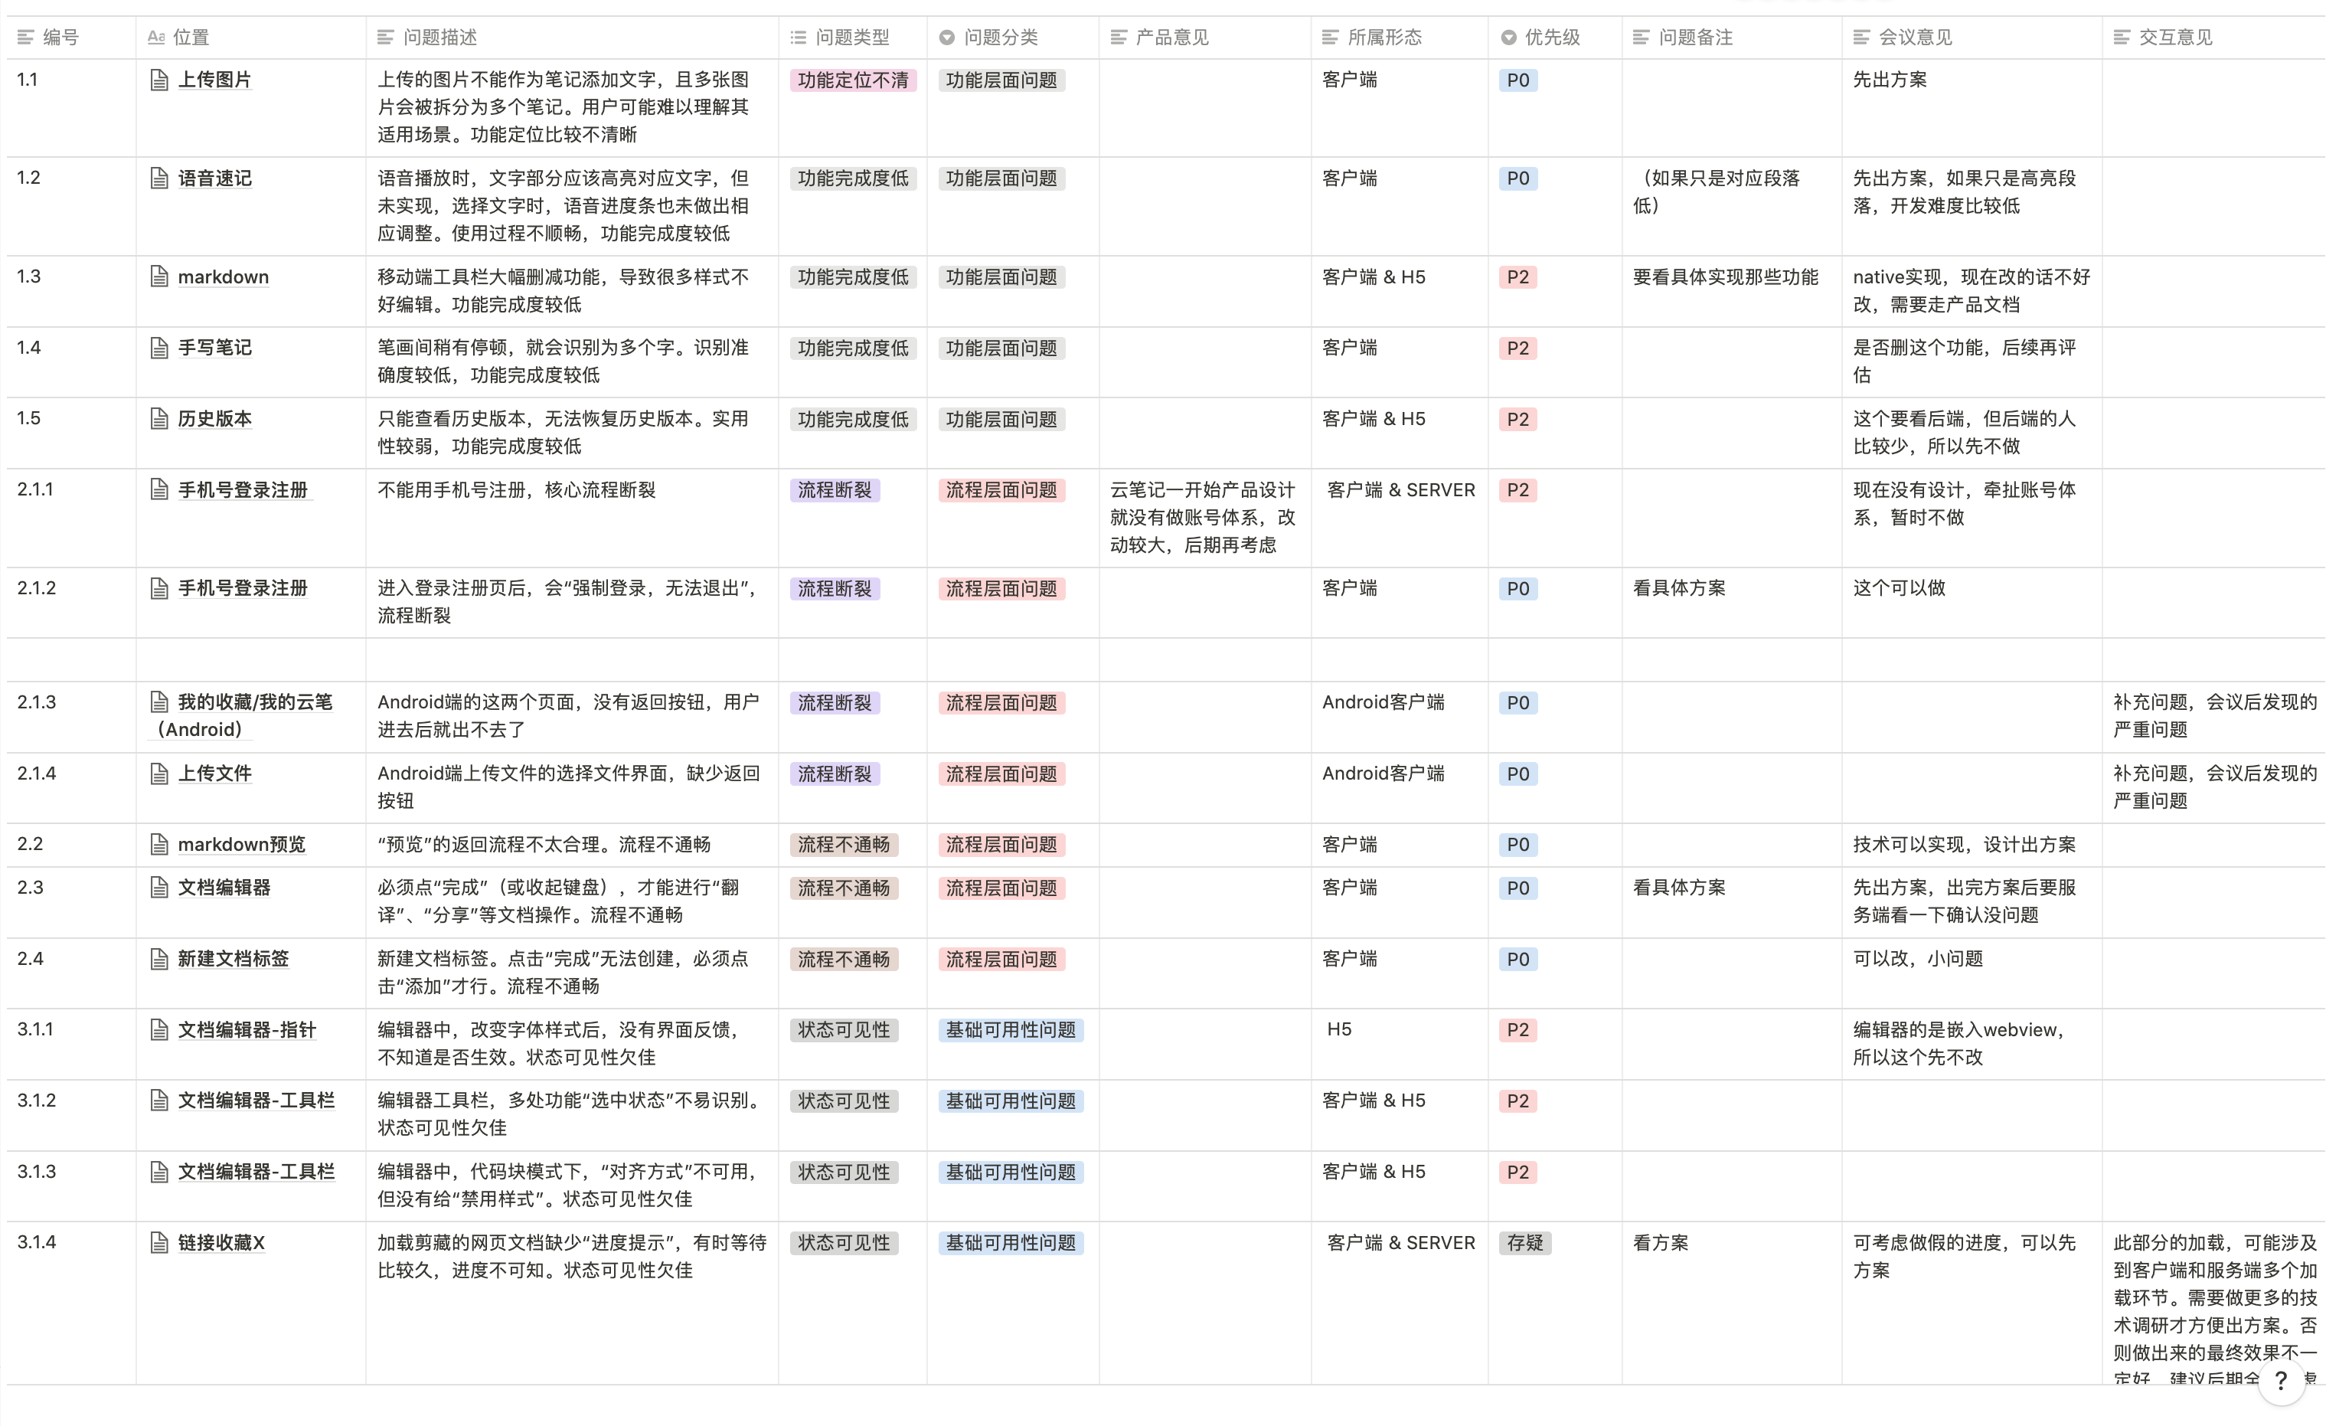Click page icon beside markdown预览

coord(159,844)
